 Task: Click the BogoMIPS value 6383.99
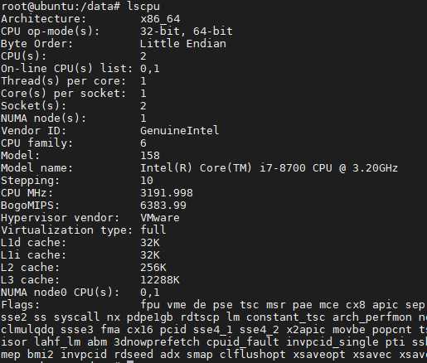[163, 206]
